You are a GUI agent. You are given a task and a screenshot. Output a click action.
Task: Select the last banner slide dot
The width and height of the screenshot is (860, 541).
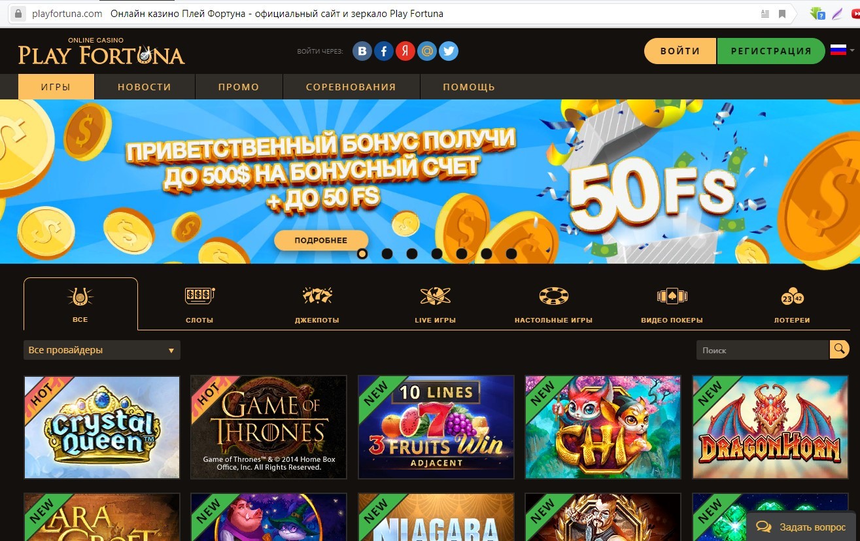tap(511, 254)
